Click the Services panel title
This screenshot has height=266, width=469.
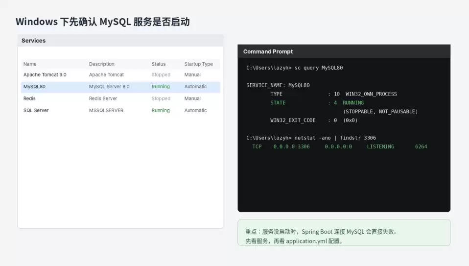click(x=33, y=41)
